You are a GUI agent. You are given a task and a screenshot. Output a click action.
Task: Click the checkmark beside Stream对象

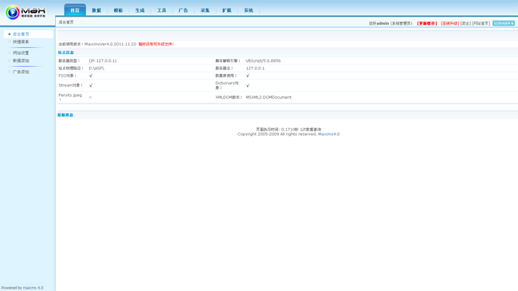pos(91,85)
